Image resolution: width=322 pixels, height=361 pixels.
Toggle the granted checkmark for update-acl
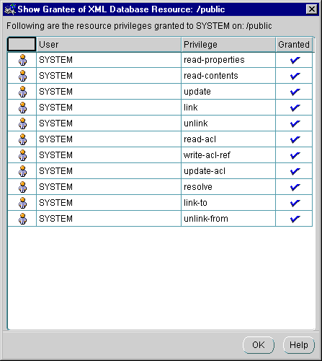(295, 171)
